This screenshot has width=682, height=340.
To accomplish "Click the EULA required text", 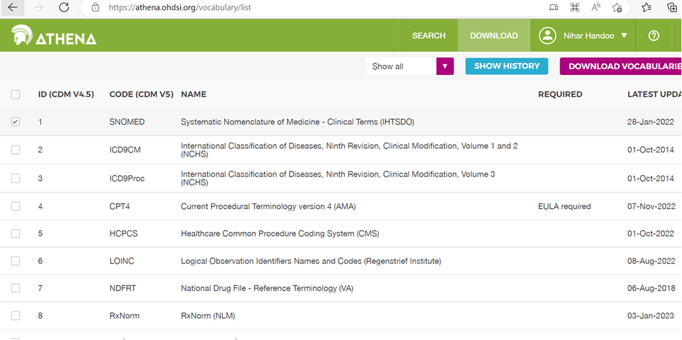I will click(565, 206).
